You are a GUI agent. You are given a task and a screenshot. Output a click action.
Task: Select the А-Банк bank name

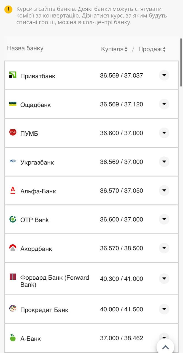31,339
